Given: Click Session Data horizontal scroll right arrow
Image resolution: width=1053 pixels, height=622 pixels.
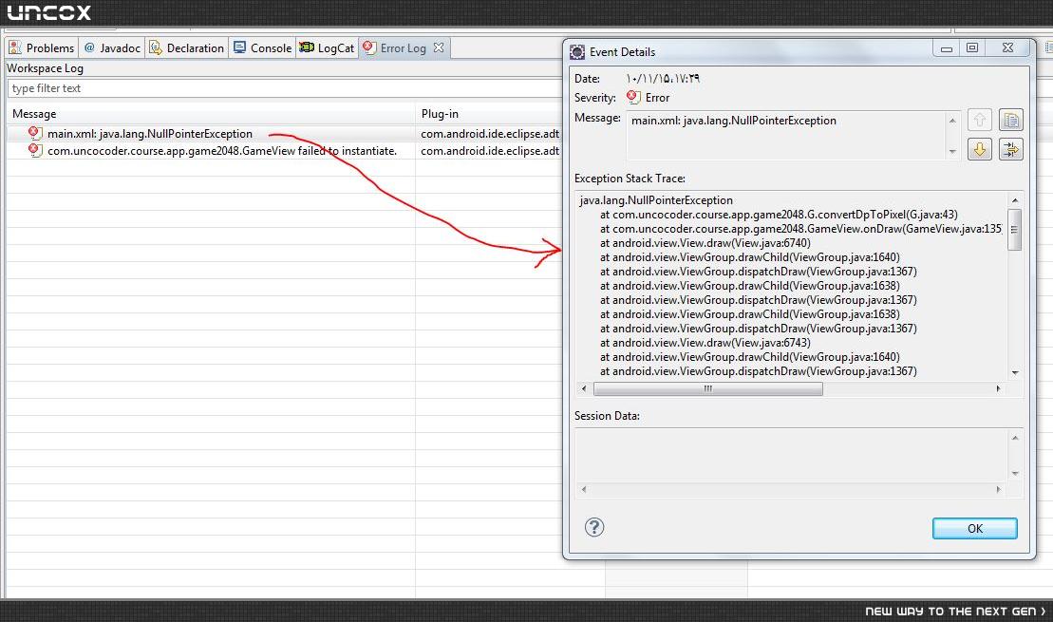Looking at the screenshot, I should pyautogui.click(x=998, y=489).
